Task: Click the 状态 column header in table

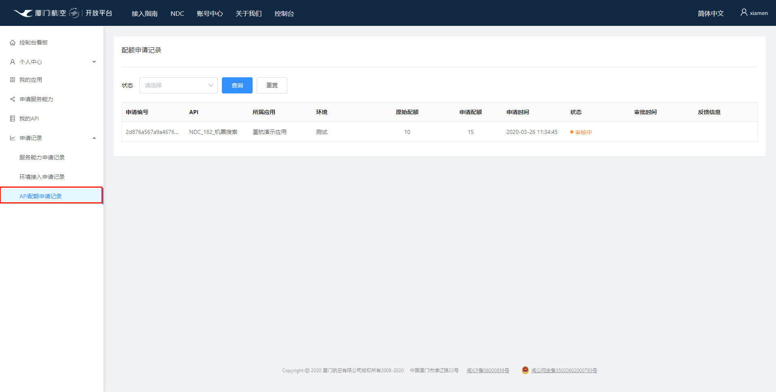Action: coord(576,112)
